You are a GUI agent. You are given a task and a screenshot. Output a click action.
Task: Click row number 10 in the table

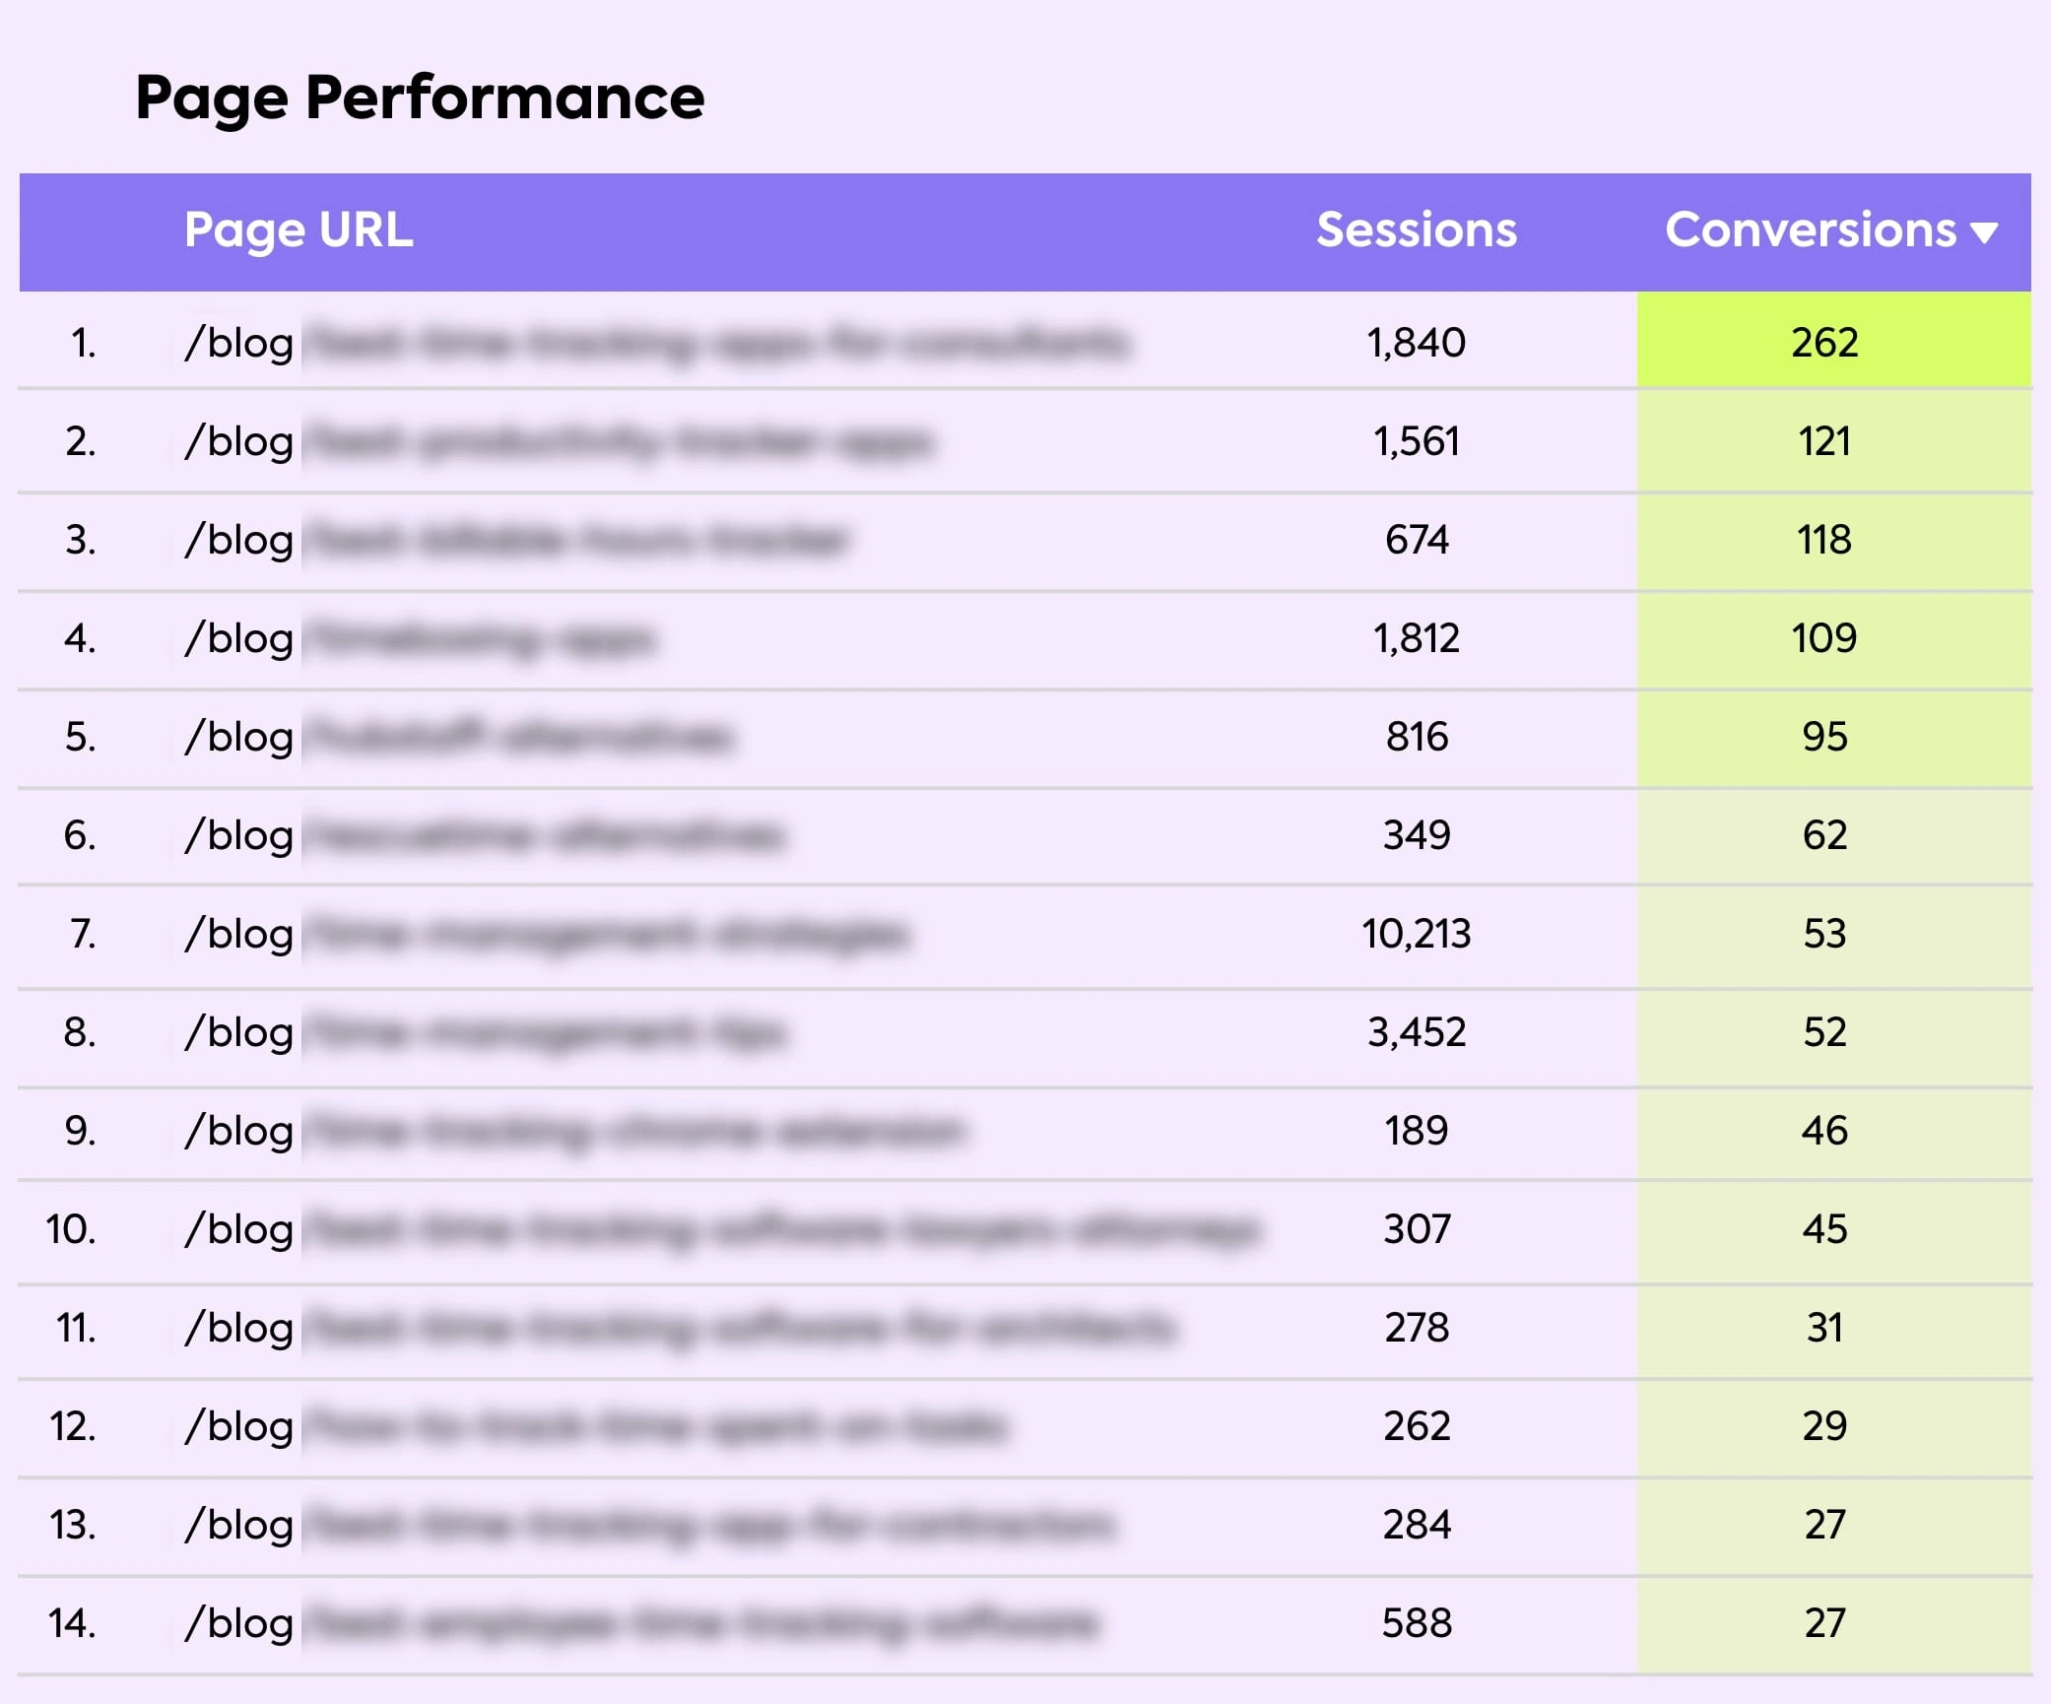coord(71,1229)
